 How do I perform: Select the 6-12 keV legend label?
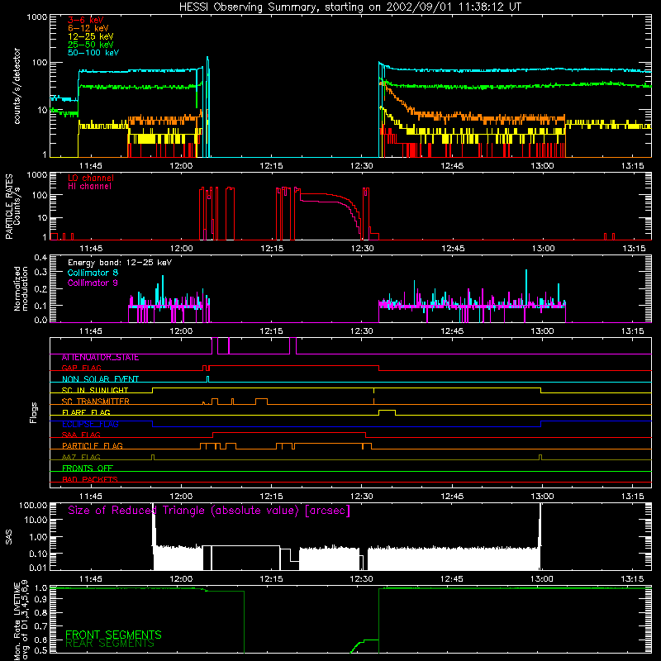(x=88, y=28)
